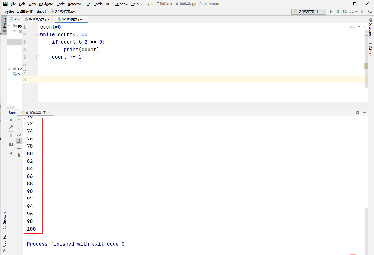
Task: Open the Refactor menu
Action: (x=75, y=4)
